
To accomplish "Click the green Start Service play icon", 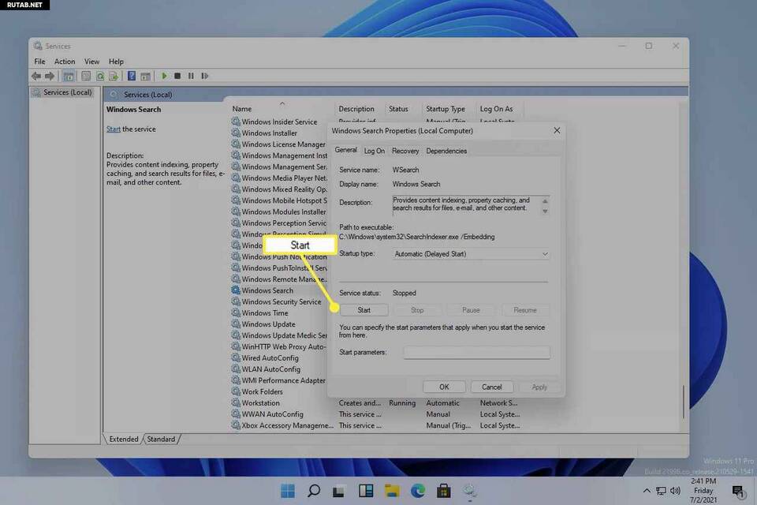I will tap(164, 76).
